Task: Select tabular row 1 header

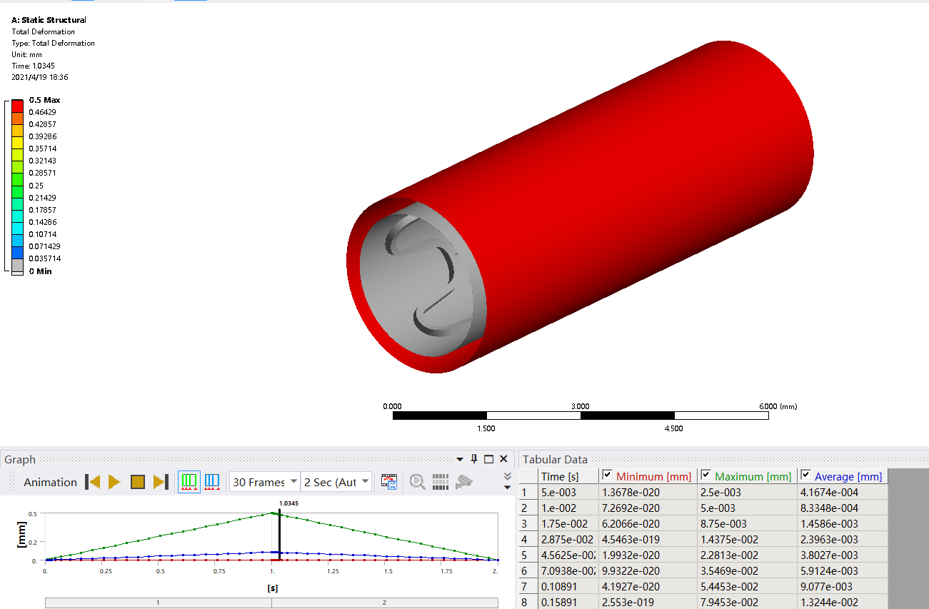Action: coord(528,492)
